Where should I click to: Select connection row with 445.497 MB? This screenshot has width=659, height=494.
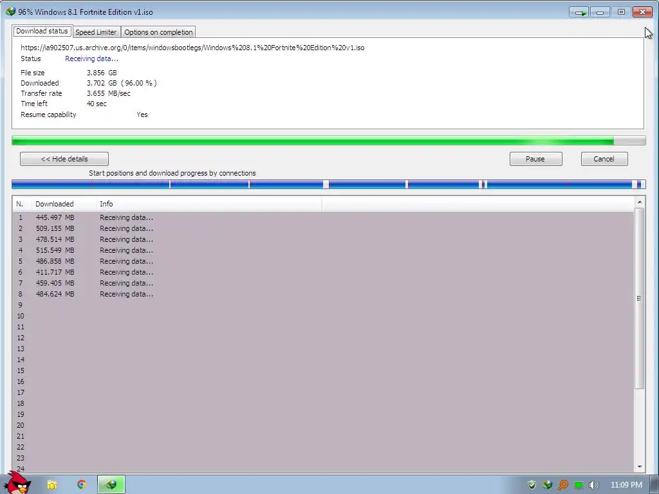[323, 217]
